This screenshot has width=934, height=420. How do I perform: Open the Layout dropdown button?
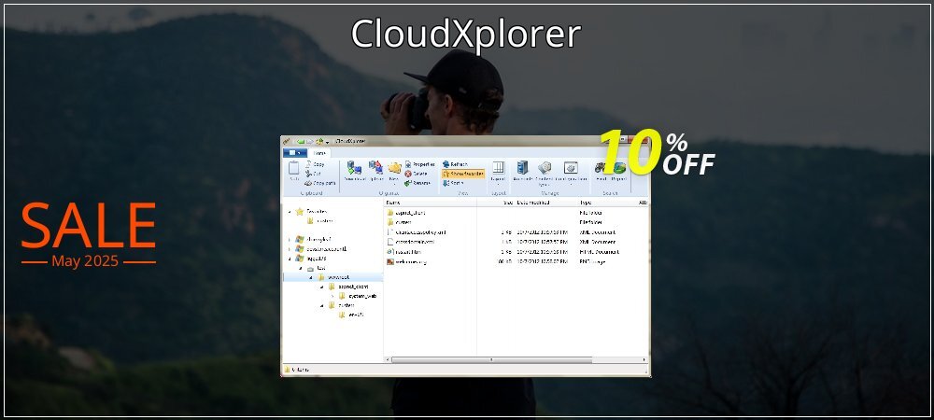tap(498, 172)
